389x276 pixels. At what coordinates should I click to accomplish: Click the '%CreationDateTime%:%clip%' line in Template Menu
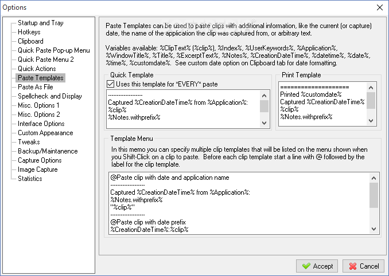coord(149,230)
